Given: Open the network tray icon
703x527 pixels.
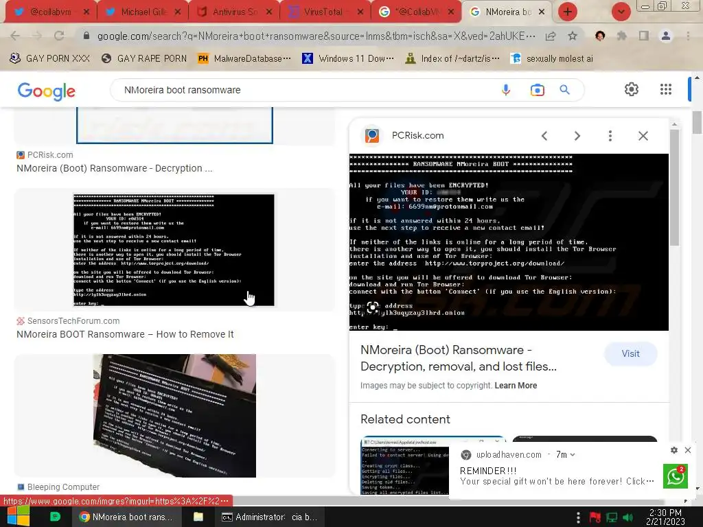Looking at the screenshot, I should tap(612, 517).
